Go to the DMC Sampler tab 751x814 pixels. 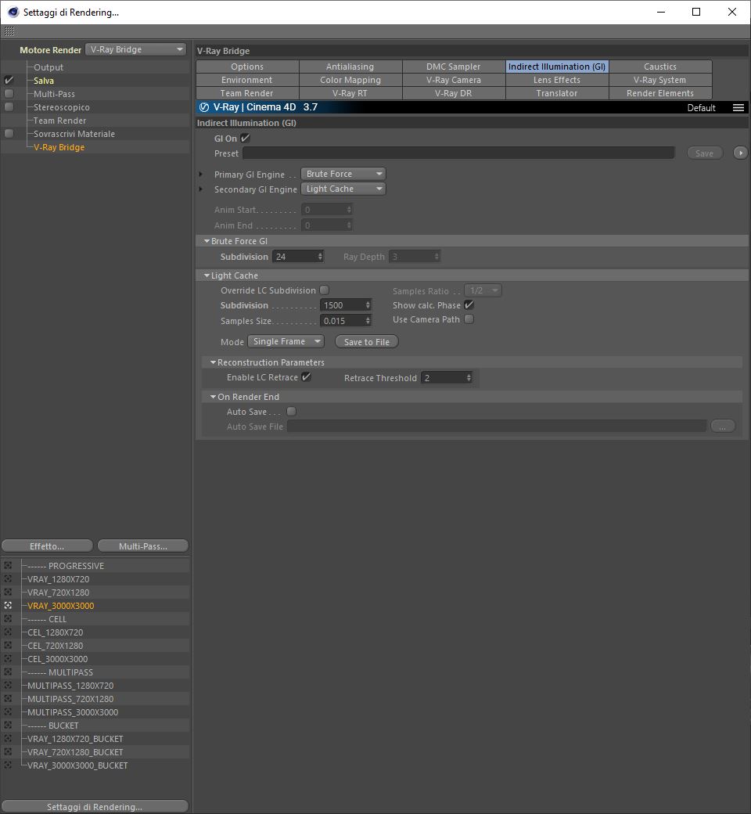(453, 67)
